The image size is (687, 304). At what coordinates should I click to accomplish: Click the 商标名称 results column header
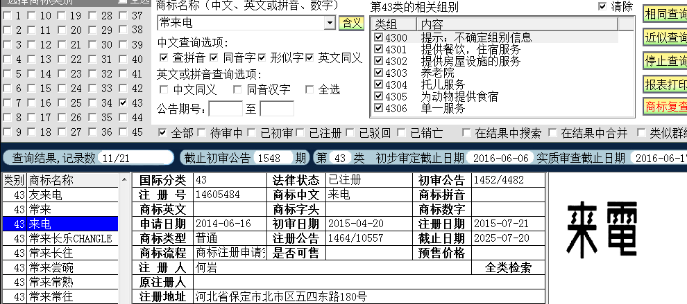pyautogui.click(x=73, y=180)
